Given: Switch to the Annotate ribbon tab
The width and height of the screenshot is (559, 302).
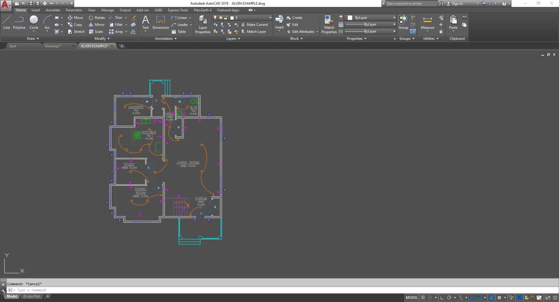Looking at the screenshot, I should 52,10.
